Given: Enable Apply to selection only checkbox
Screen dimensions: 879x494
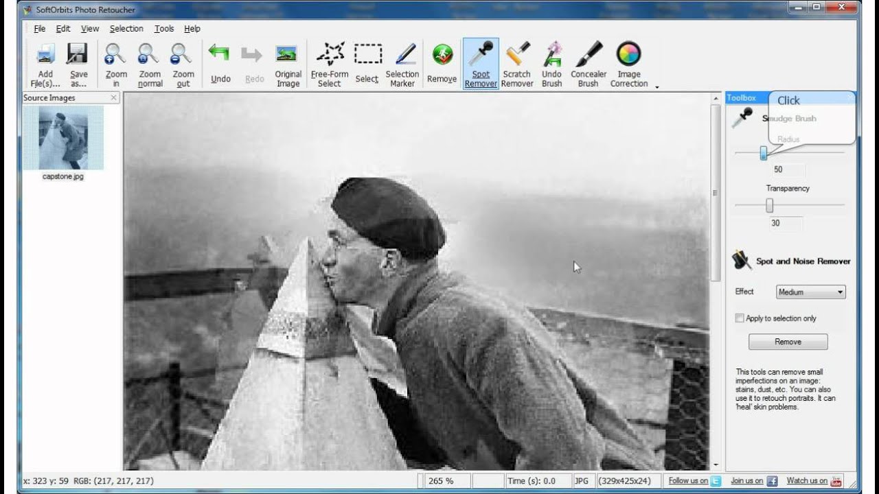Looking at the screenshot, I should coord(740,318).
